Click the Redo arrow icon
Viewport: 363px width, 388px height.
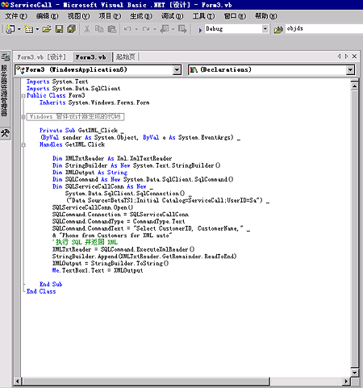146,29
